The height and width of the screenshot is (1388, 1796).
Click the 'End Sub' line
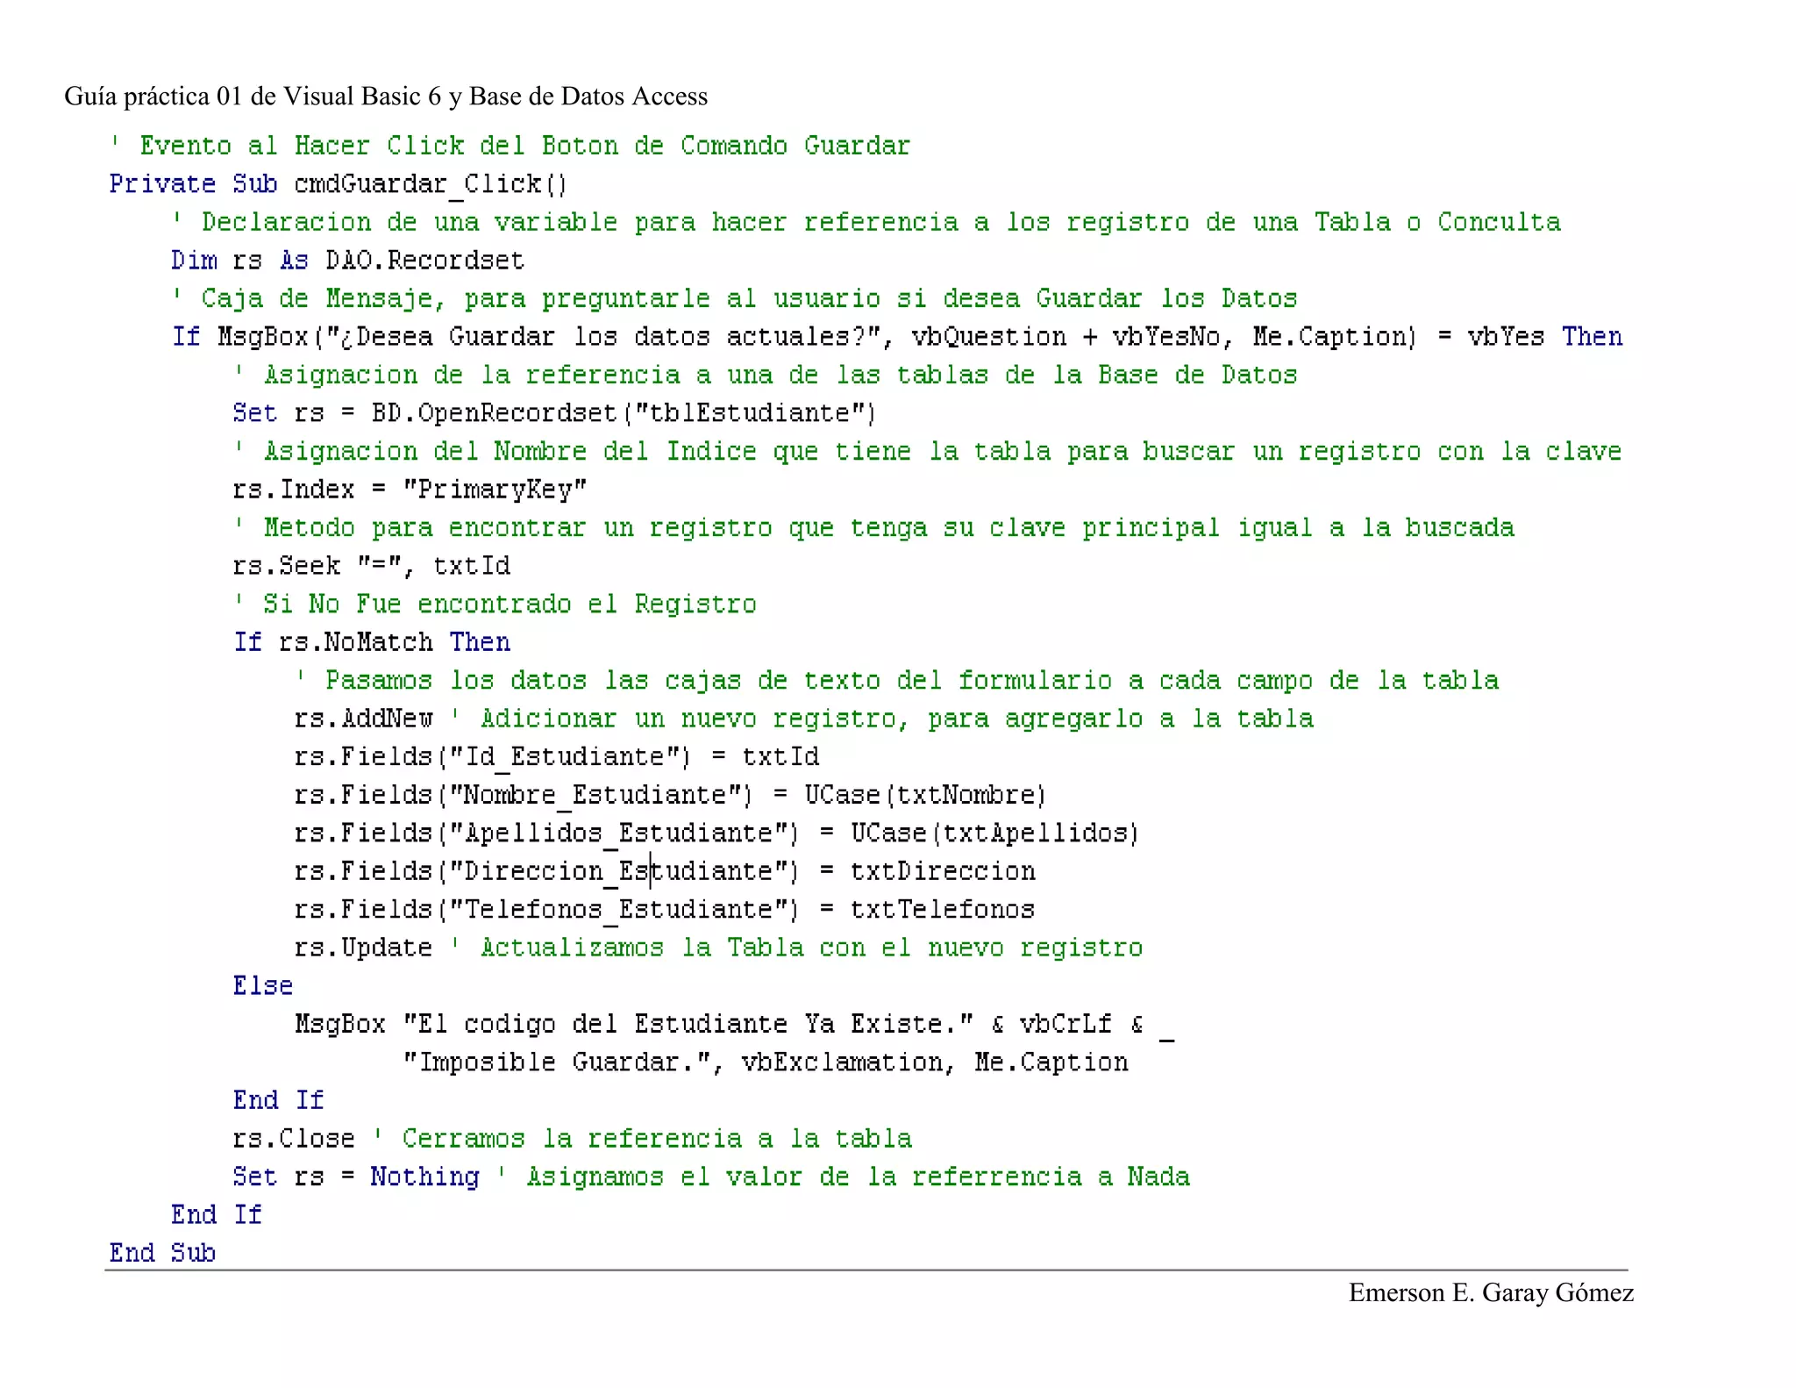pyautogui.click(x=162, y=1253)
